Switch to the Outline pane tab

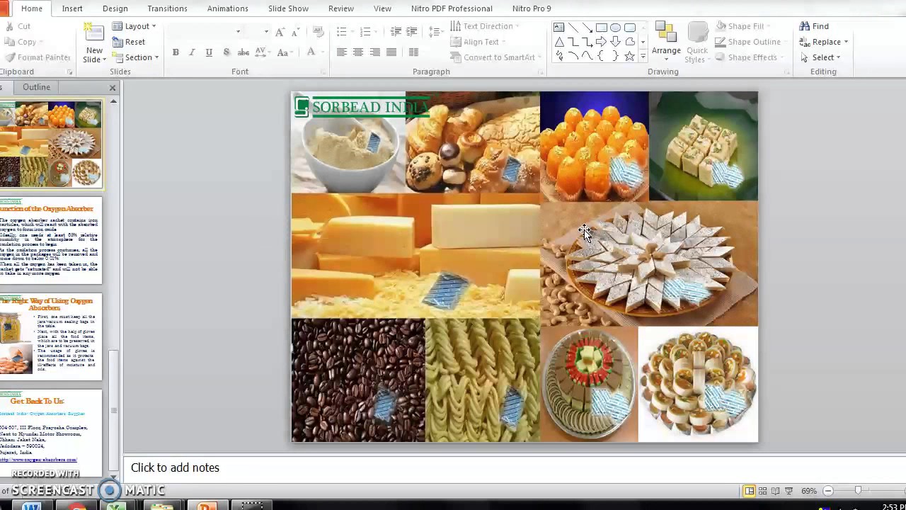pos(36,87)
